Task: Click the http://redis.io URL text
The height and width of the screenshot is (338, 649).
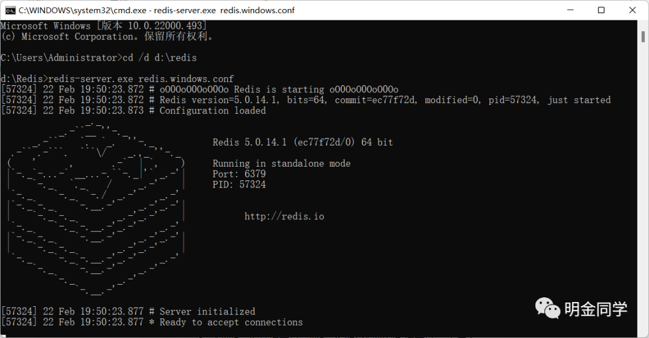Action: [x=284, y=216]
